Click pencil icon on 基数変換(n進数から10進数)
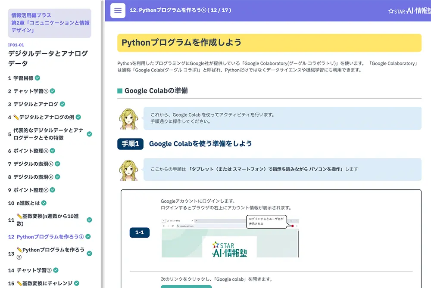Viewport: 431px width, 288px height. (x=19, y=217)
